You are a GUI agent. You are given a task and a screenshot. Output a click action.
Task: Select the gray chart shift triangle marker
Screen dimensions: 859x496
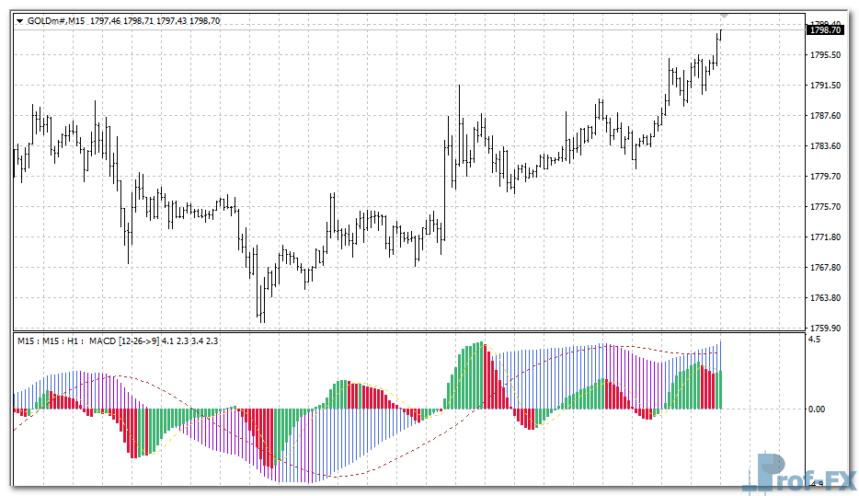tap(725, 16)
